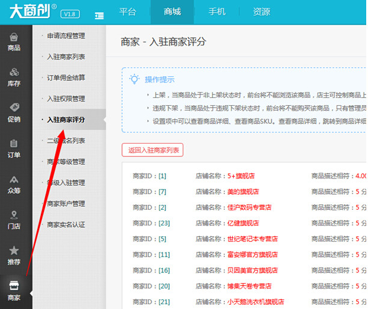Open the 推荐 star section
Viewport: 368px width, 309px height.
[x=14, y=256]
